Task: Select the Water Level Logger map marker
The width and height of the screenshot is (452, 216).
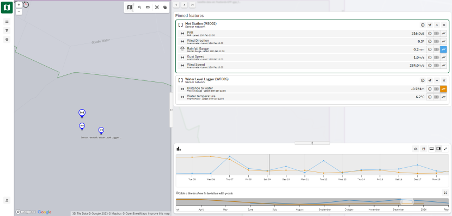Action: point(101,130)
